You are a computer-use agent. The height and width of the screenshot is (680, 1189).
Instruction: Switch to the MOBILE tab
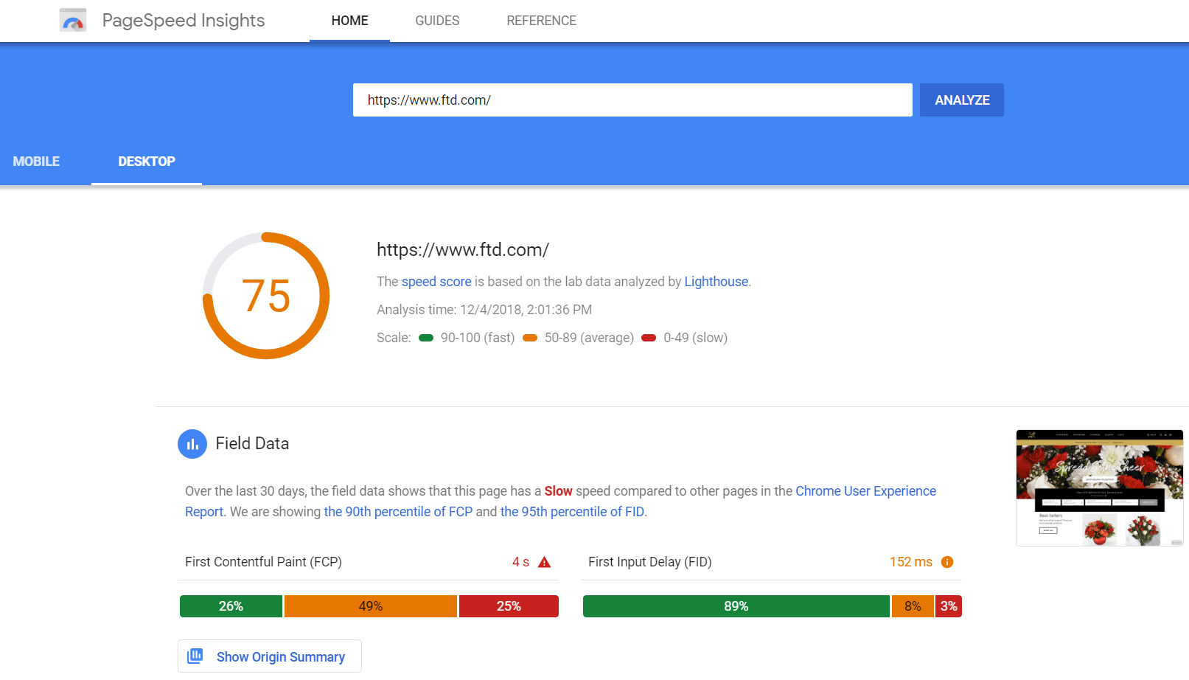35,161
